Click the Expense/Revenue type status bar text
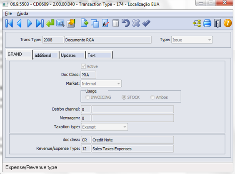 [31, 167]
